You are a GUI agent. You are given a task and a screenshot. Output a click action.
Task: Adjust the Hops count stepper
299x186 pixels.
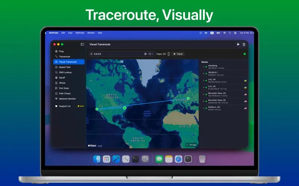(169, 54)
